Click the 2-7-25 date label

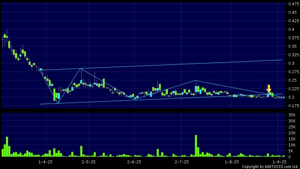(x=182, y=162)
